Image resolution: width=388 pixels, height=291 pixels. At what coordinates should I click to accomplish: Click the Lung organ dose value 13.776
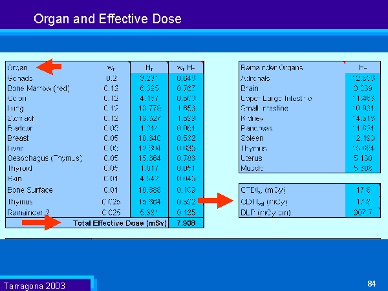click(149, 109)
